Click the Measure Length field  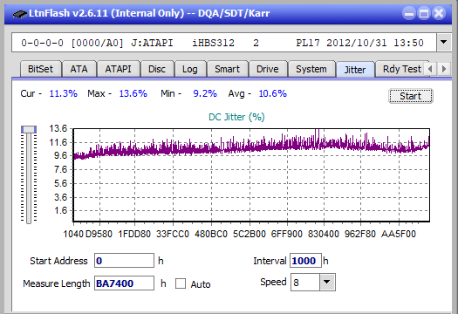point(124,283)
